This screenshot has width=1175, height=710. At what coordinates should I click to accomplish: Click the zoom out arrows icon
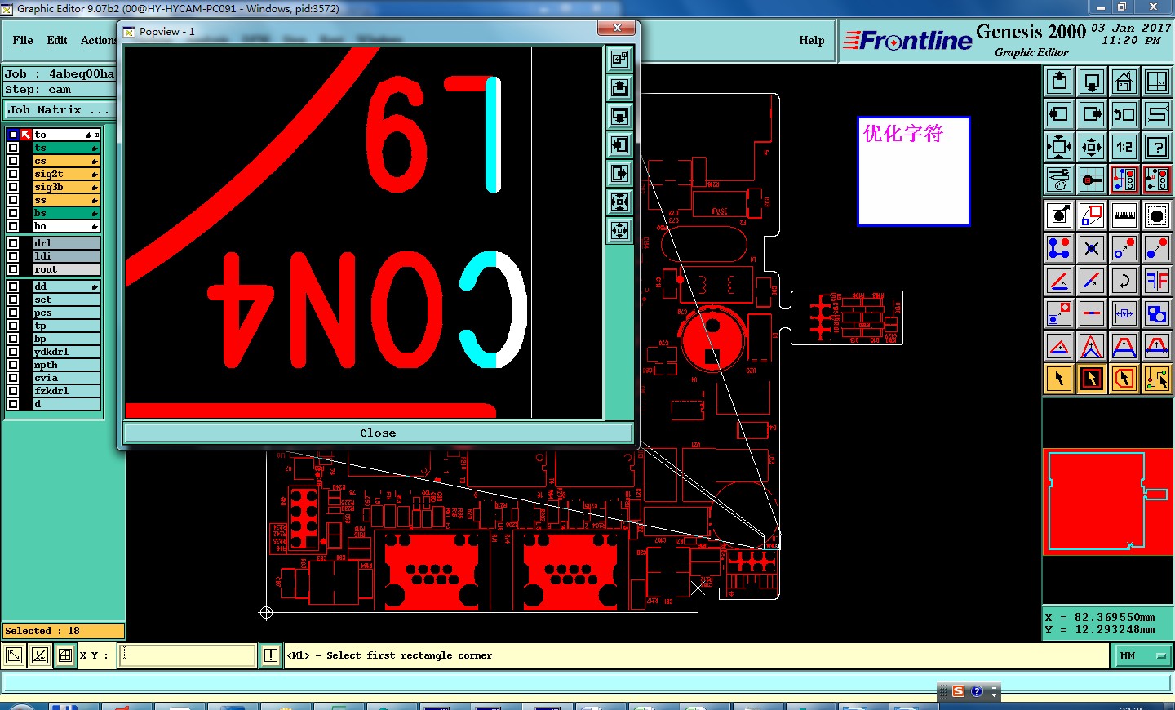(1092, 147)
